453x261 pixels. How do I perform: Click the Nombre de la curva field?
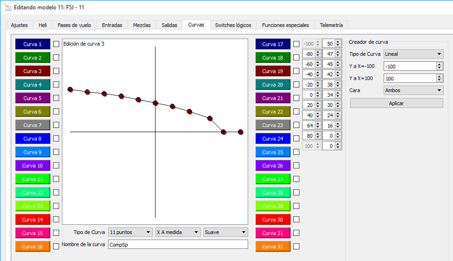pyautogui.click(x=177, y=245)
